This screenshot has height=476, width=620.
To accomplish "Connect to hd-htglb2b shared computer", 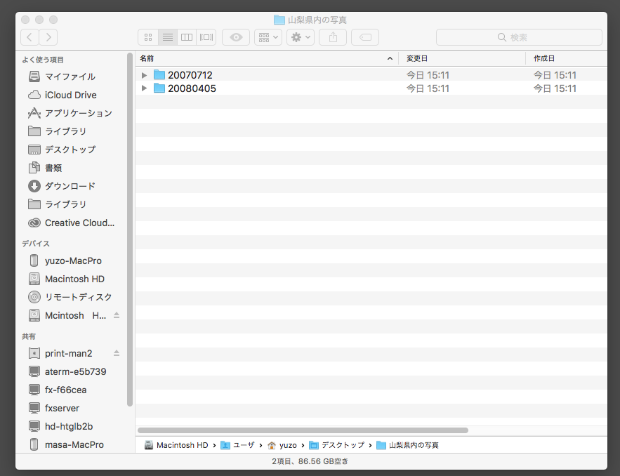I will pos(61,427).
